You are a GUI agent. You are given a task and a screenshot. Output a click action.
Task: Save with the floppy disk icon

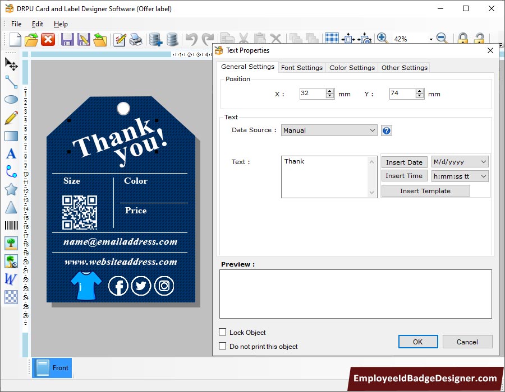[67, 40]
